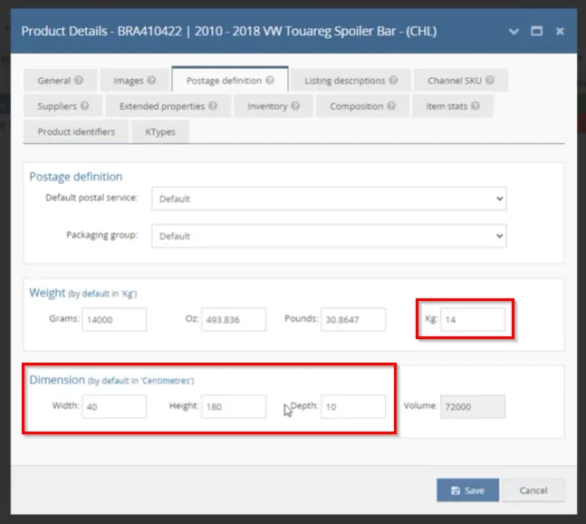Show the Item stats tab

(x=453, y=106)
